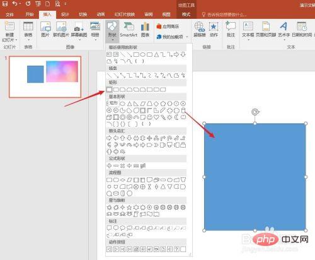
Task: Insert a picture with the 图片 button
Action: pyautogui.click(x=45, y=30)
